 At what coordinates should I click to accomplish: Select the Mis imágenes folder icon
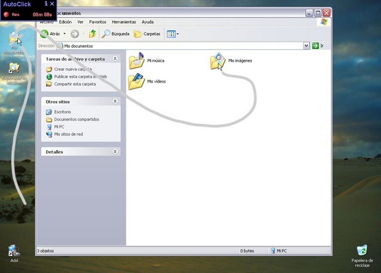pyautogui.click(x=218, y=61)
